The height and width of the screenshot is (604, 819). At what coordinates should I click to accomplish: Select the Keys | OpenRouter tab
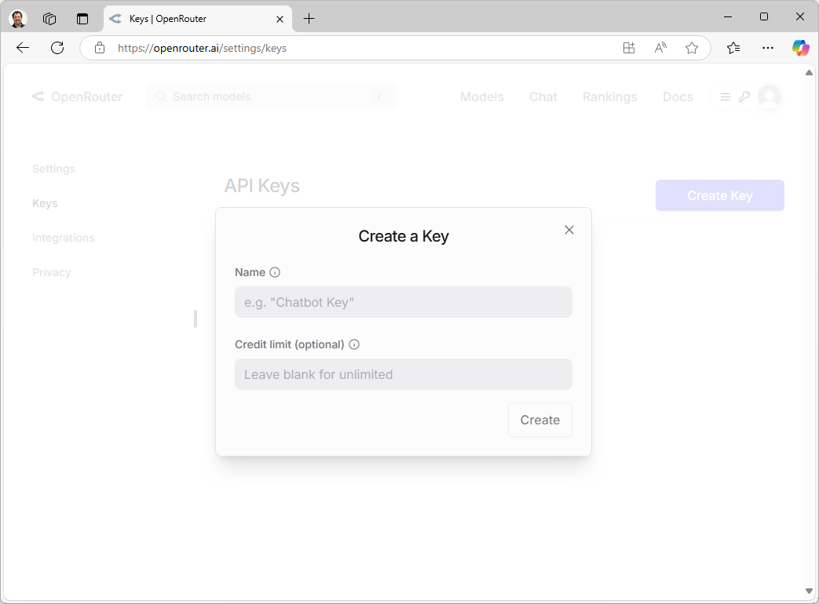pos(198,19)
